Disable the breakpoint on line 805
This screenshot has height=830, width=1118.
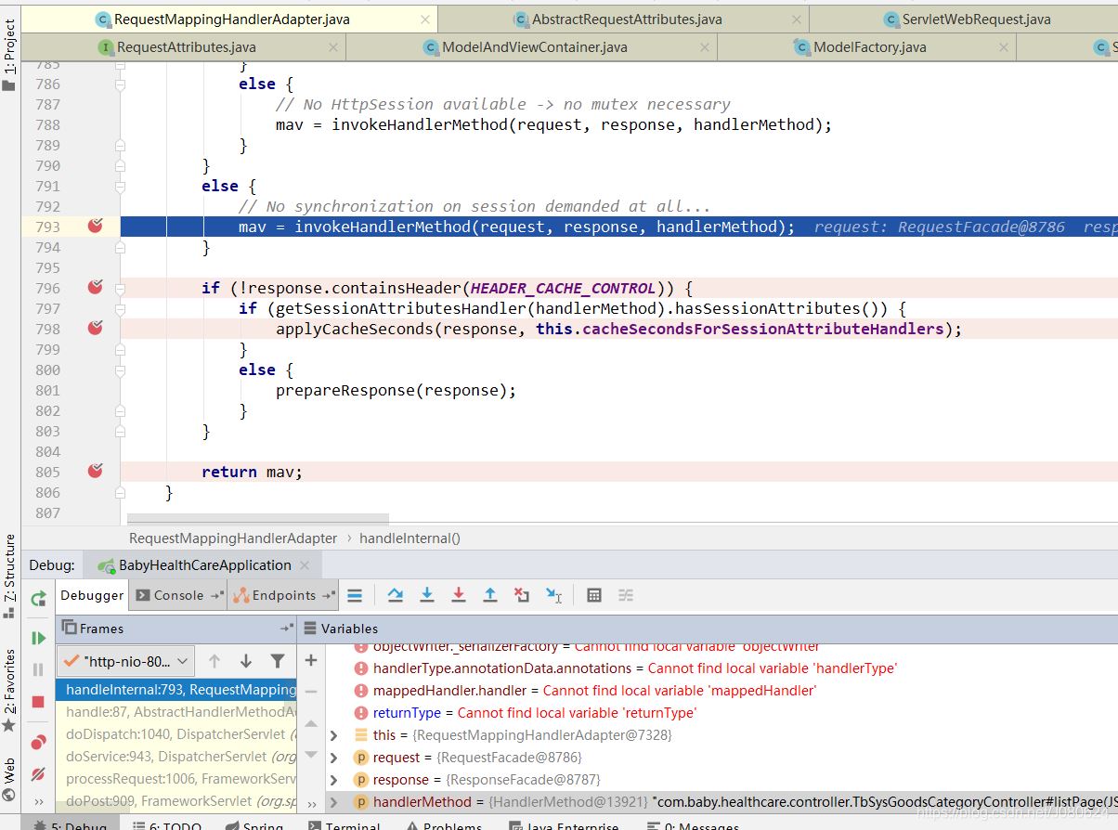(x=95, y=472)
